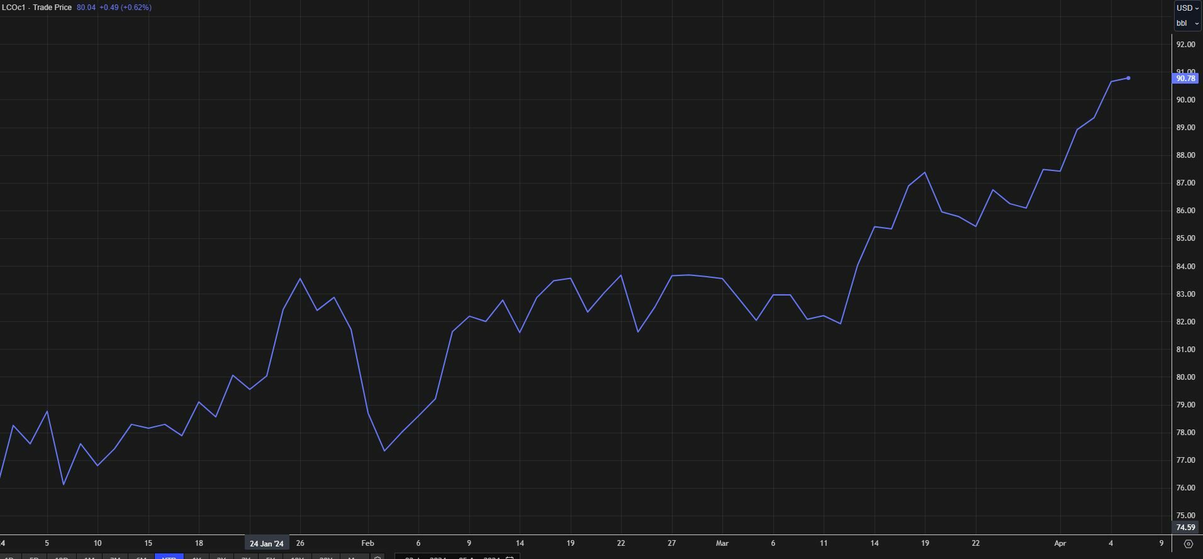Click the last data point dot
The width and height of the screenshot is (1203, 559).
coord(1128,78)
